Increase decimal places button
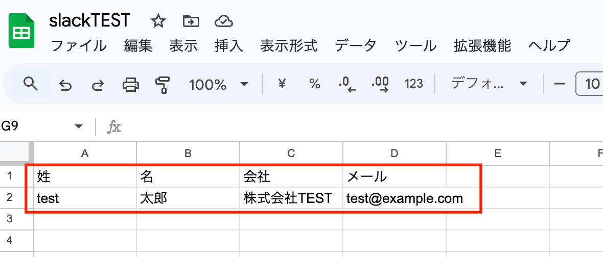This screenshot has height=257, width=603. pyautogui.click(x=380, y=84)
